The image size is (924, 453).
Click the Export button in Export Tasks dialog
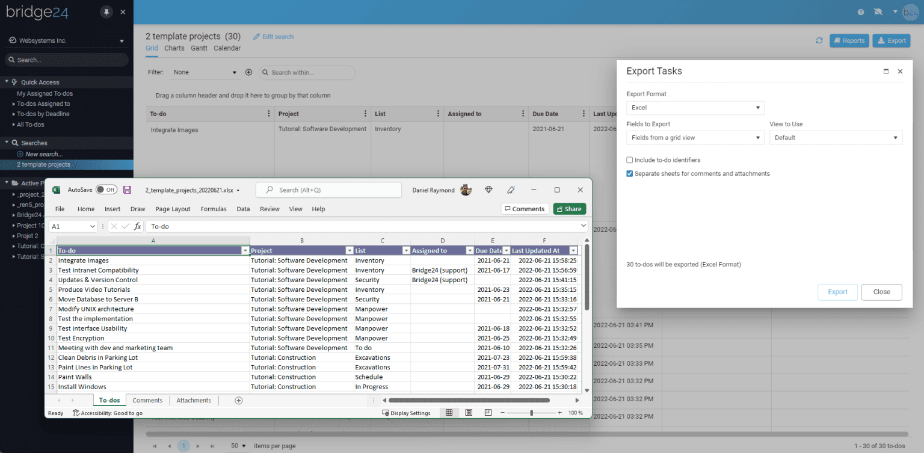837,292
